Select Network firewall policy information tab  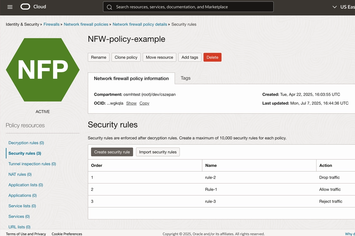(x=131, y=78)
